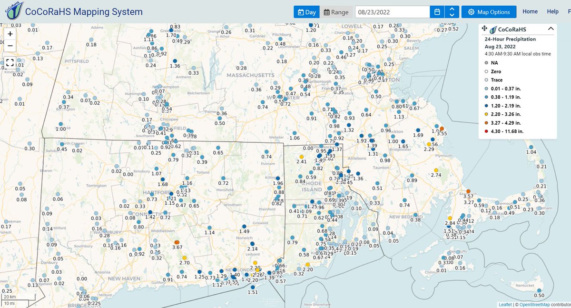Select the 1.06 station marker
This screenshot has width=571, height=308.
(x=295, y=132)
